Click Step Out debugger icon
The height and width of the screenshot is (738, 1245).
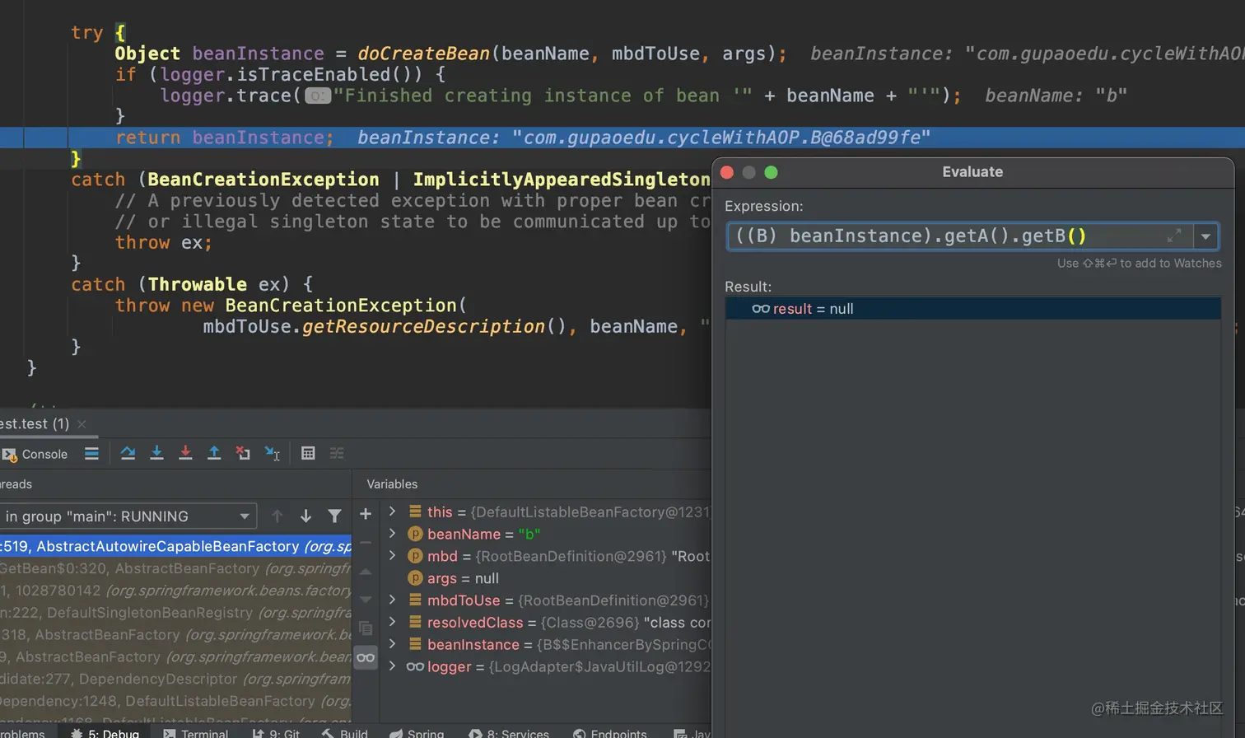(214, 453)
